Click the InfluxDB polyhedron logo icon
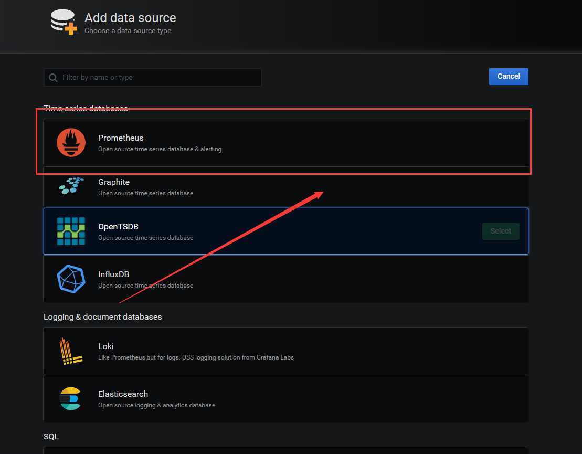 click(71, 279)
